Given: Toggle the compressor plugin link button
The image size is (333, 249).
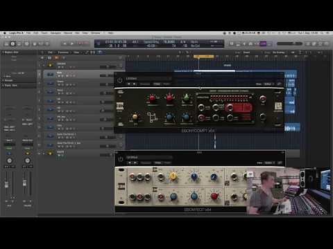Looking at the screenshot, I should 280,84.
